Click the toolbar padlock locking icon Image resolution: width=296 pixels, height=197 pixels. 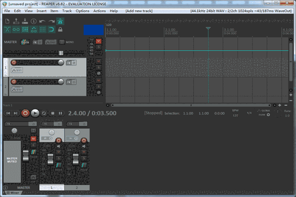click(x=60, y=29)
